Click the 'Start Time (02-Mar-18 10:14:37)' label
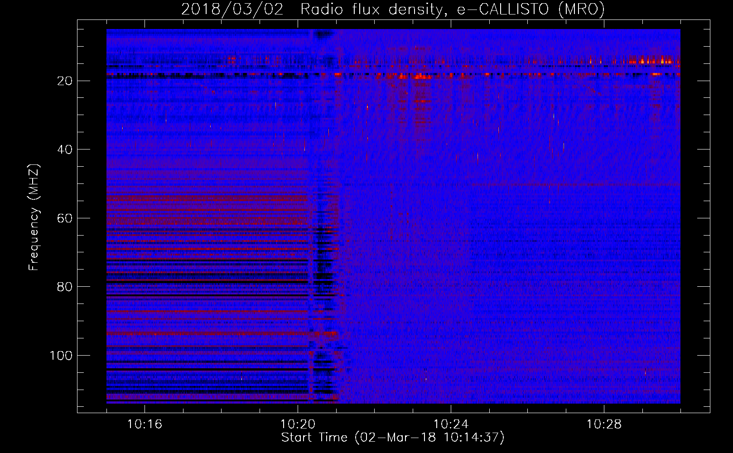This screenshot has height=453, width=733. (x=393, y=438)
